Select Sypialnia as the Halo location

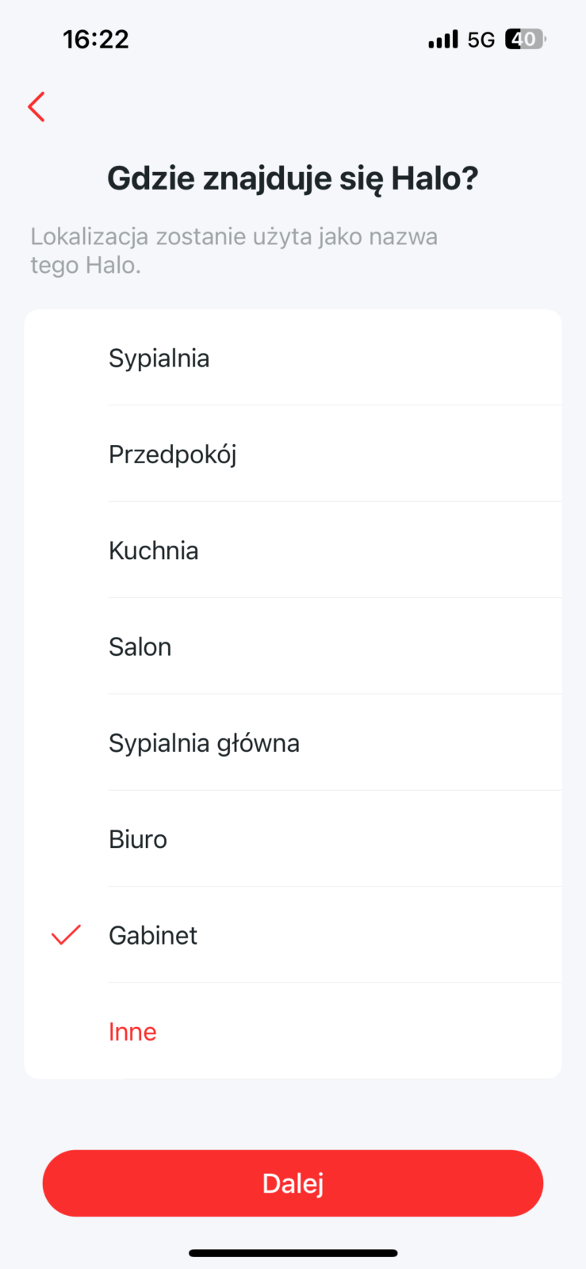pyautogui.click(x=159, y=358)
